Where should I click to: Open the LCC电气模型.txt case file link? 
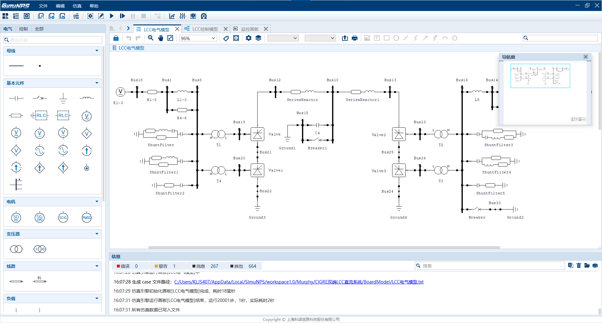[299, 282]
